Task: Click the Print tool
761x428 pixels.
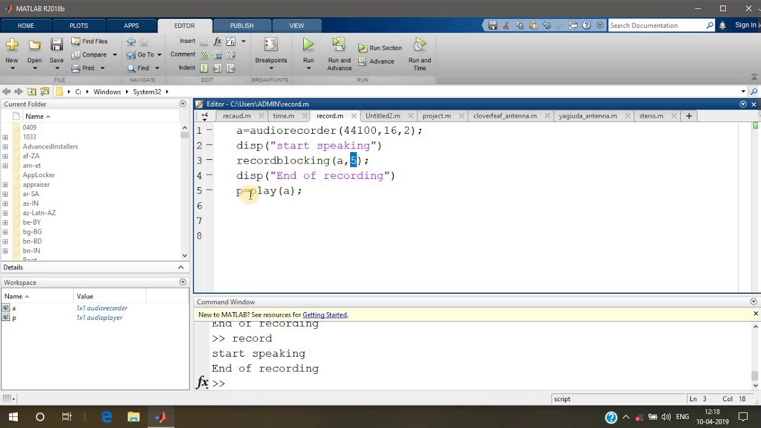Action: (83, 68)
